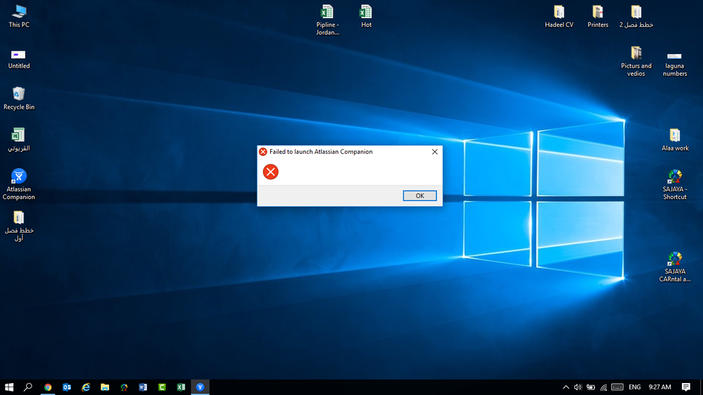Screen dimensions: 703x395
Task: Select the This PC desktop icon
Action: (x=19, y=17)
